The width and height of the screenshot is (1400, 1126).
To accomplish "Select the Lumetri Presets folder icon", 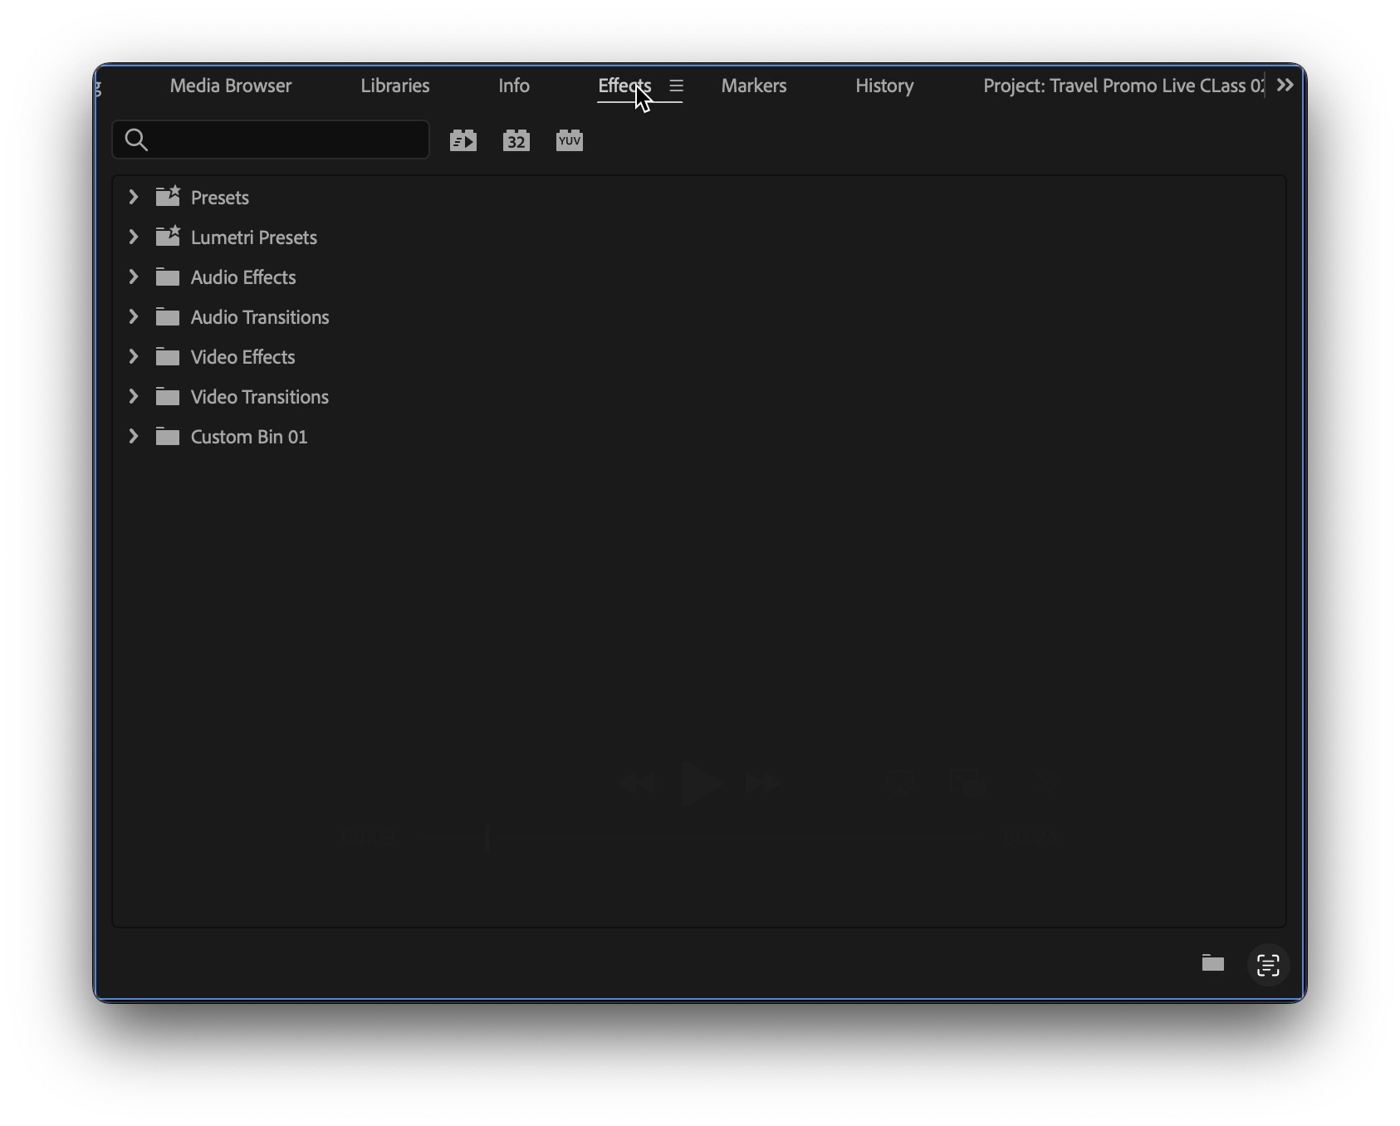I will coord(168,237).
